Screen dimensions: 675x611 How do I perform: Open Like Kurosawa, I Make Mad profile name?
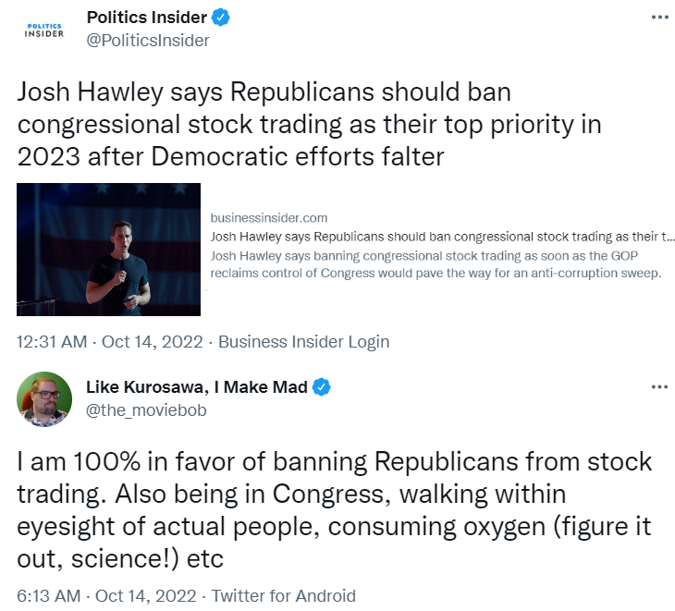click(196, 387)
